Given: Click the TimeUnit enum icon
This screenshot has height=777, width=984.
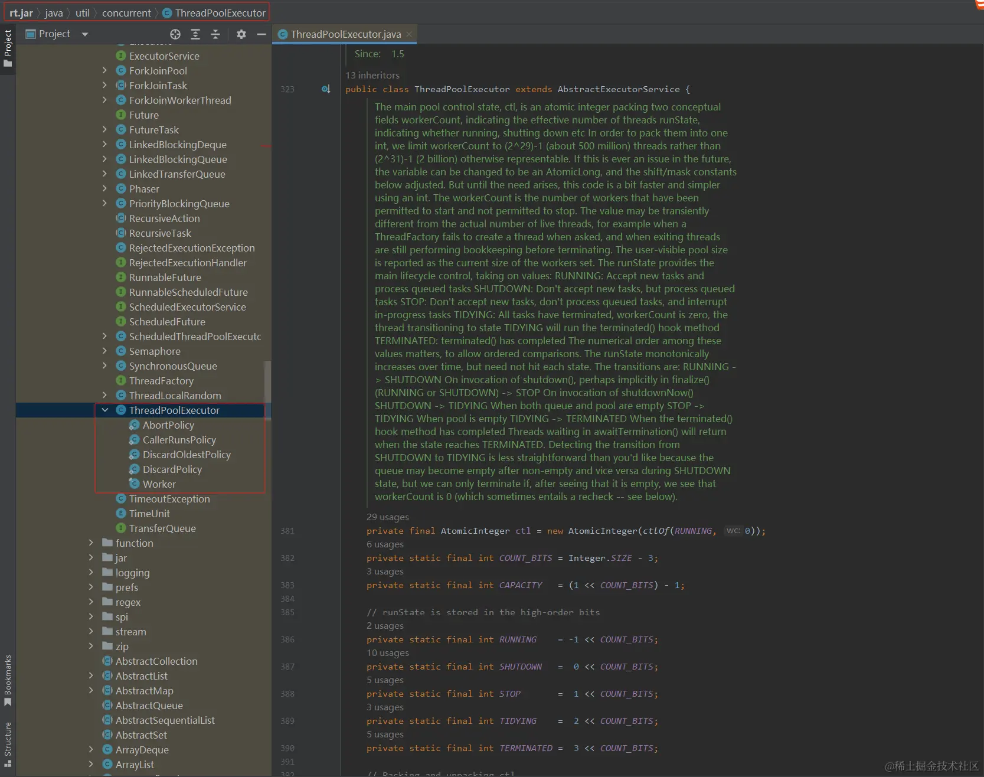Looking at the screenshot, I should coord(121,513).
